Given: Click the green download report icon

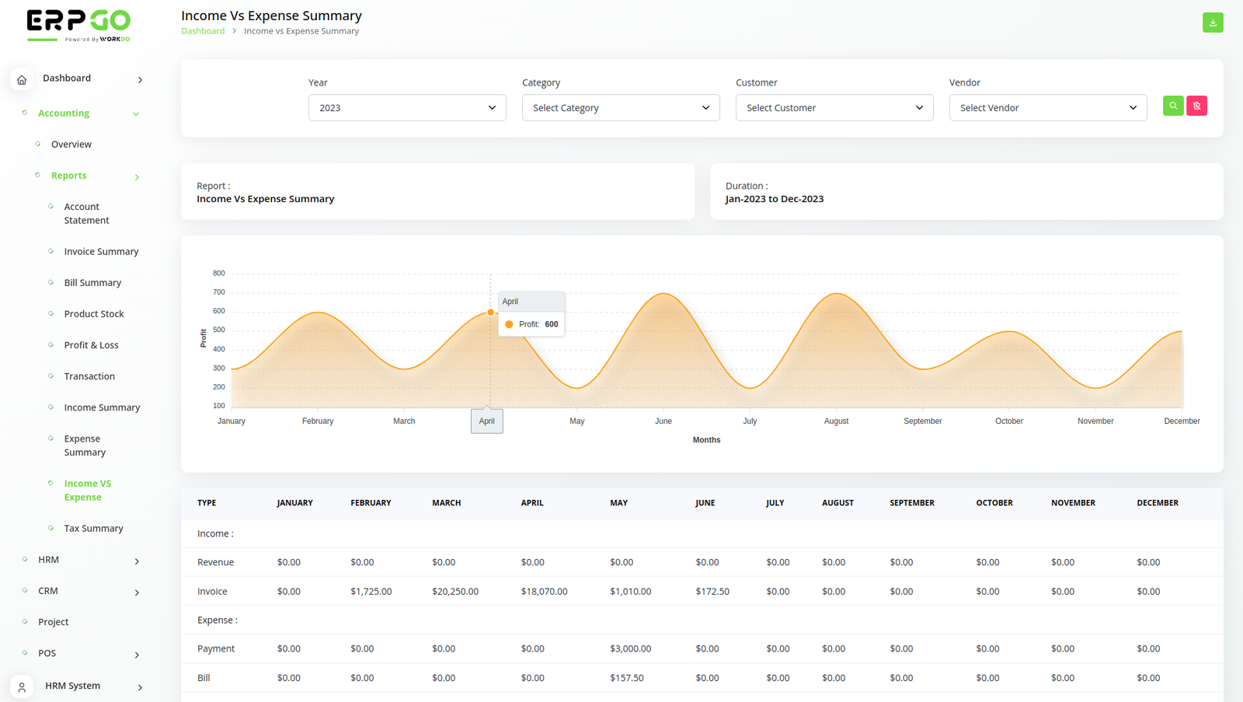Looking at the screenshot, I should (x=1212, y=23).
